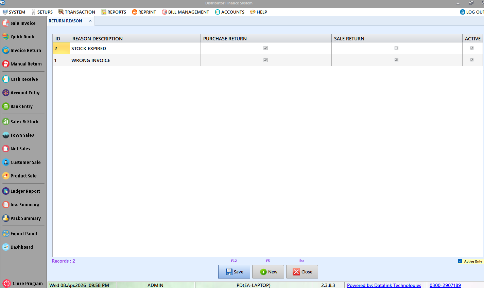Click ADMIN user in status bar

click(x=155, y=285)
